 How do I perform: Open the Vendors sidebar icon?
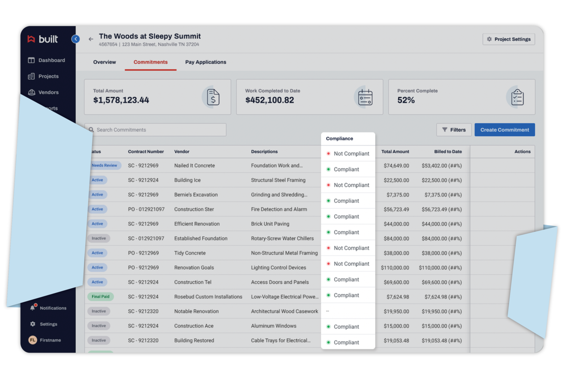click(x=31, y=92)
